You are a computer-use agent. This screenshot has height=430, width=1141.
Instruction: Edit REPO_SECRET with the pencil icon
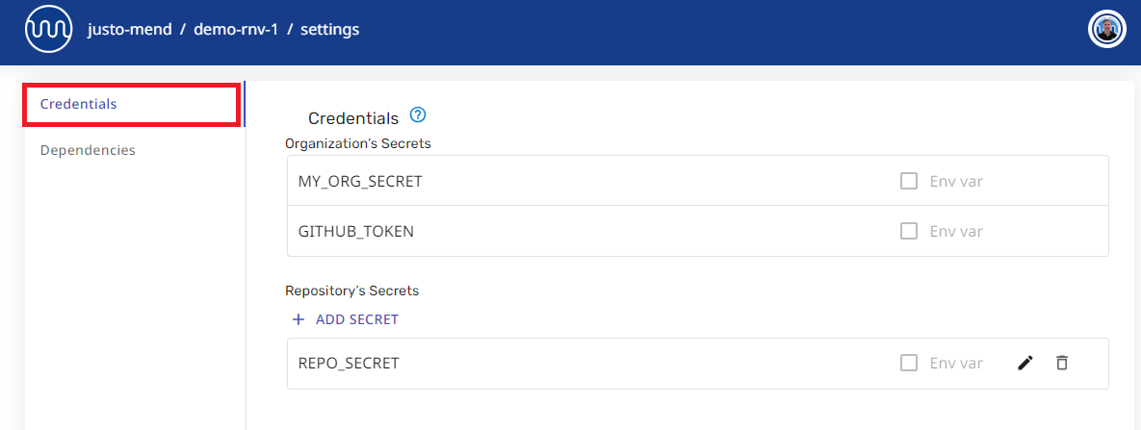pyautogui.click(x=1024, y=363)
